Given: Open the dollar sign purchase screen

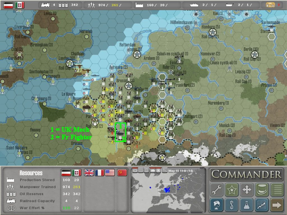Looking at the screenshot, I should [232, 205].
